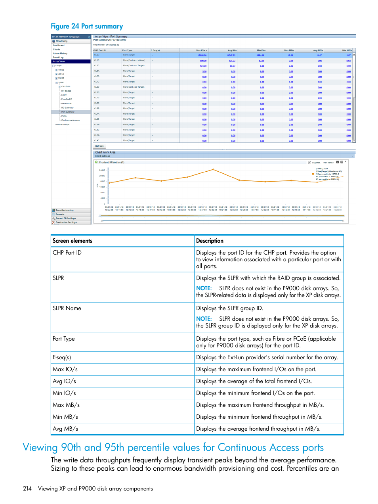The width and height of the screenshot is (378, 504).
Task: Select the CL4C port row
Action: tap(222, 140)
